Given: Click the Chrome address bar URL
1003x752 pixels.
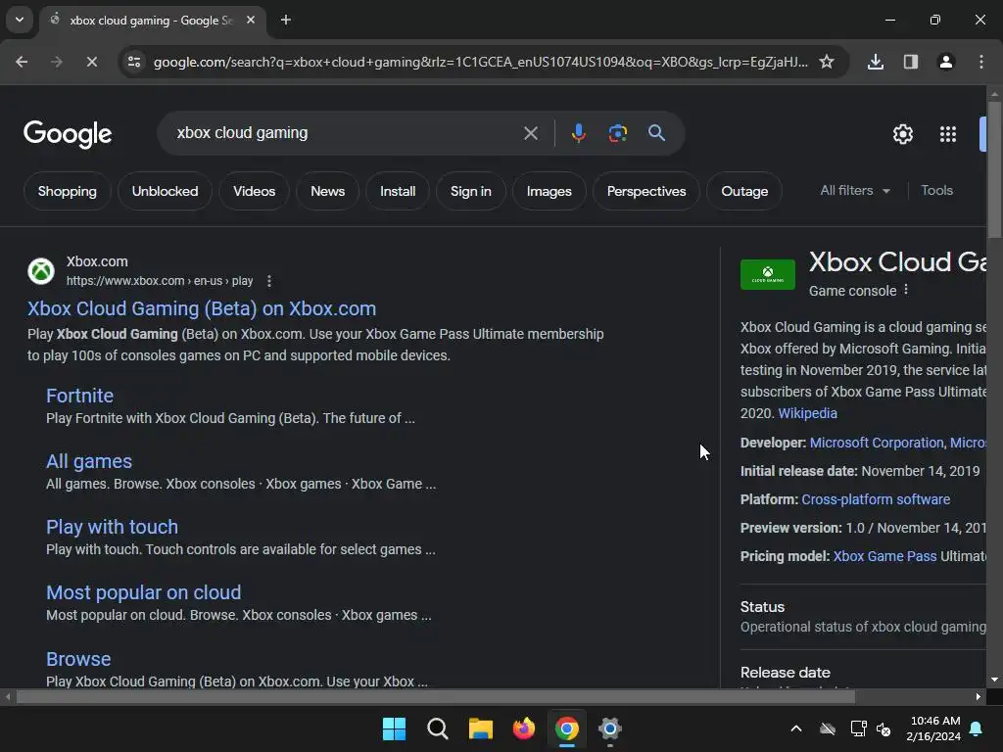Looking at the screenshot, I should [480, 62].
